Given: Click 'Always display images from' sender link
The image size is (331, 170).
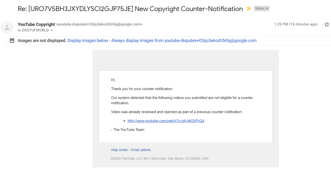Looking at the screenshot, I should [184, 41].
